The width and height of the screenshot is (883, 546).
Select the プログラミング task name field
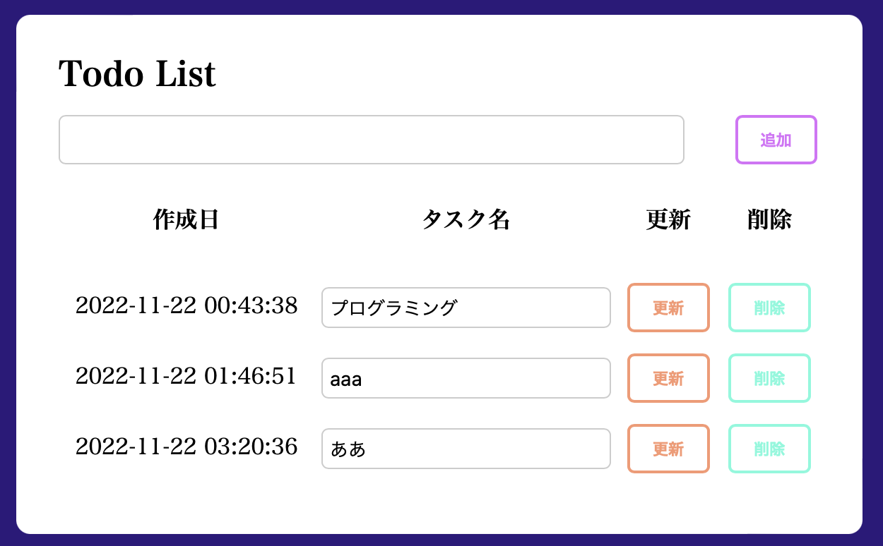point(466,308)
